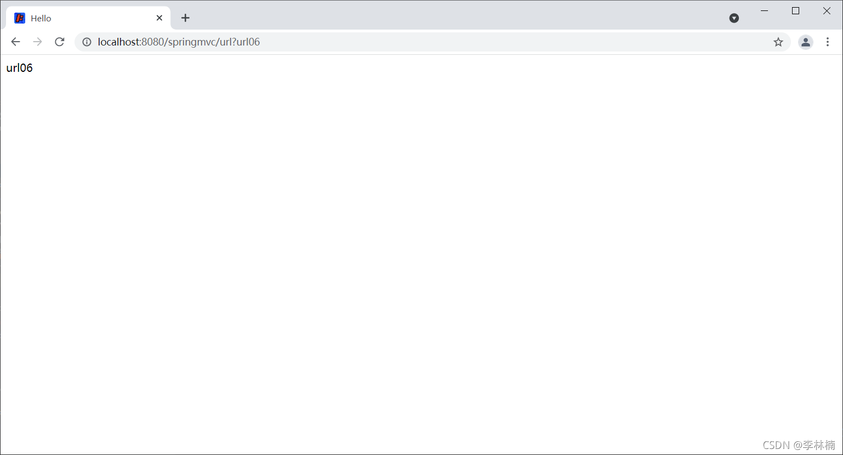Open the user profile avatar
The height and width of the screenshot is (455, 843).
pyautogui.click(x=805, y=42)
